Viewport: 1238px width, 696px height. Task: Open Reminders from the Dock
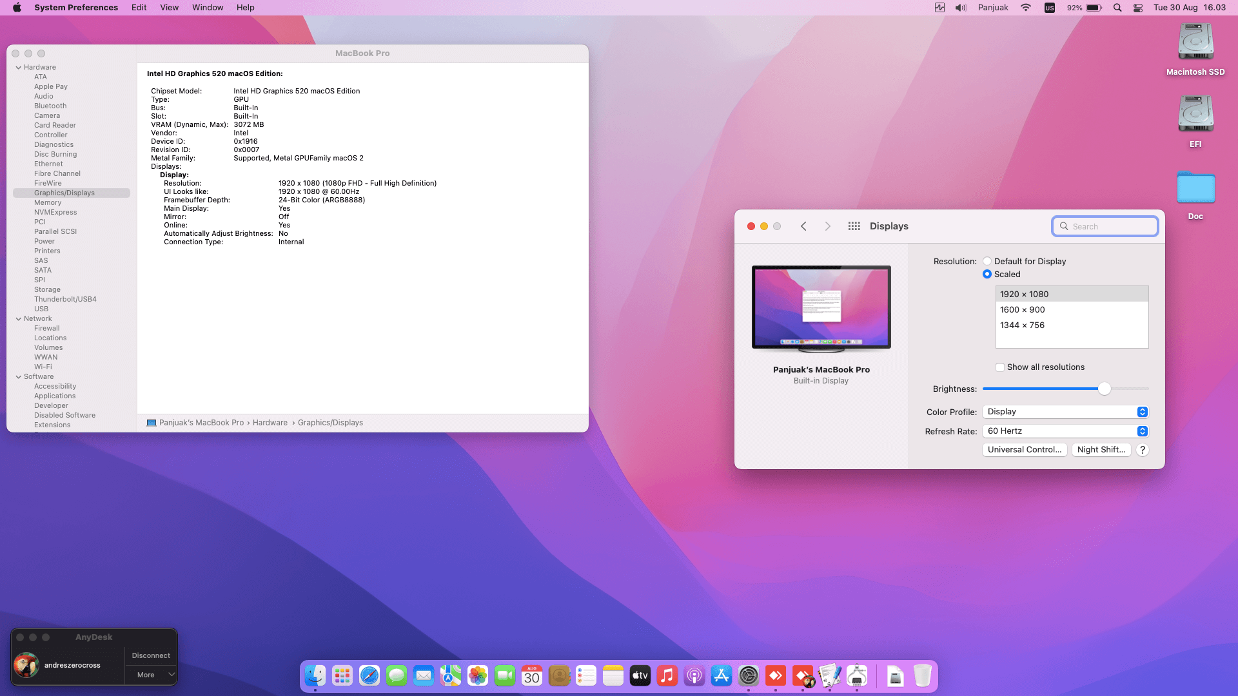coord(586,675)
